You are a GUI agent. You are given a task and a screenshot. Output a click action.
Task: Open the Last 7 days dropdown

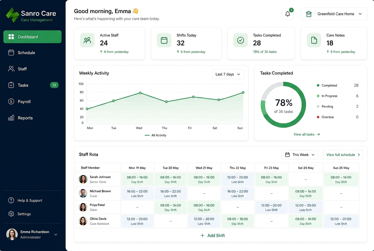(x=228, y=74)
